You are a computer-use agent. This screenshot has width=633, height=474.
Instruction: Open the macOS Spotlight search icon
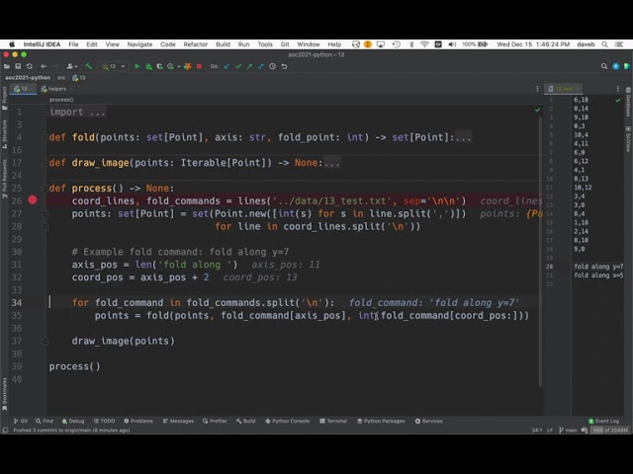coord(604,44)
